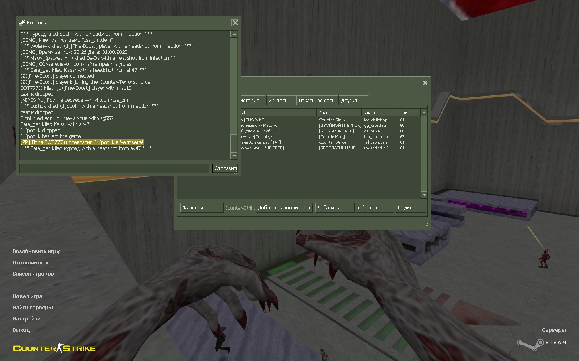Click Новая игра menu item
Viewport: 579px width, 361px height.
pos(27,296)
